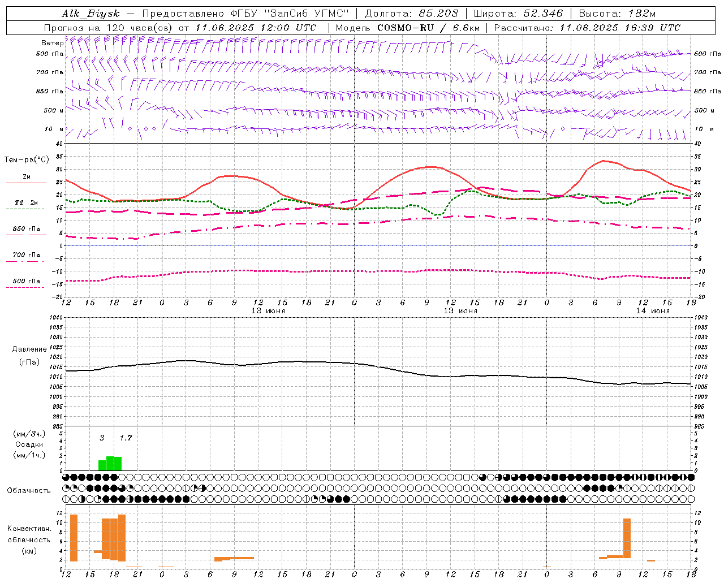Click the red solid '2м' legend line

tap(26, 183)
